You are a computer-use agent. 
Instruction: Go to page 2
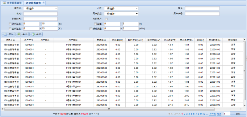184,114
